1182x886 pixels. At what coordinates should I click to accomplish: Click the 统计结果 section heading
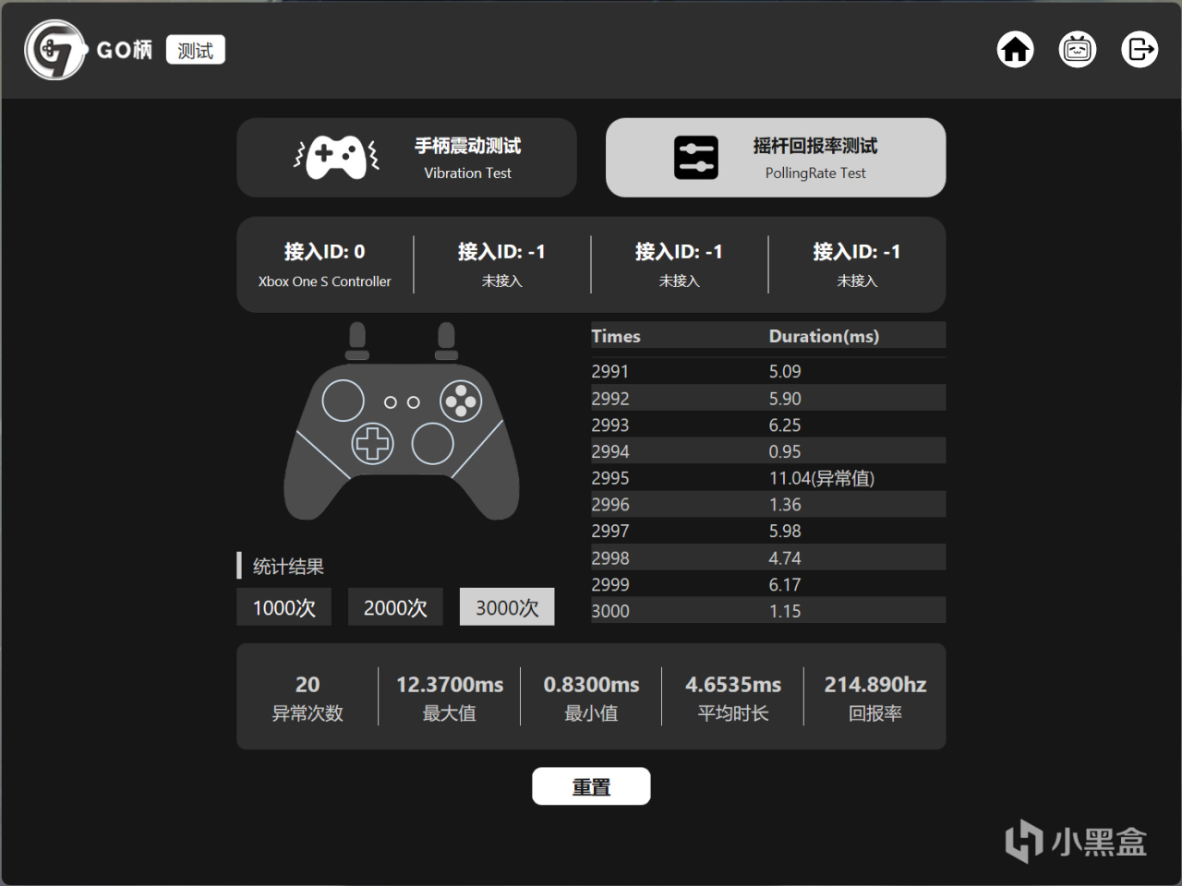click(x=288, y=566)
